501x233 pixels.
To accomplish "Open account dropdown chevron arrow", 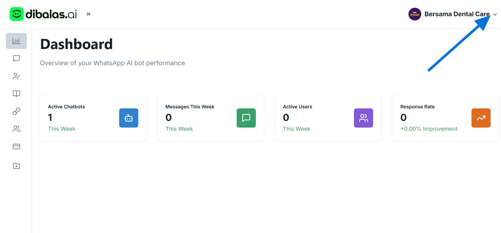I will pos(495,14).
